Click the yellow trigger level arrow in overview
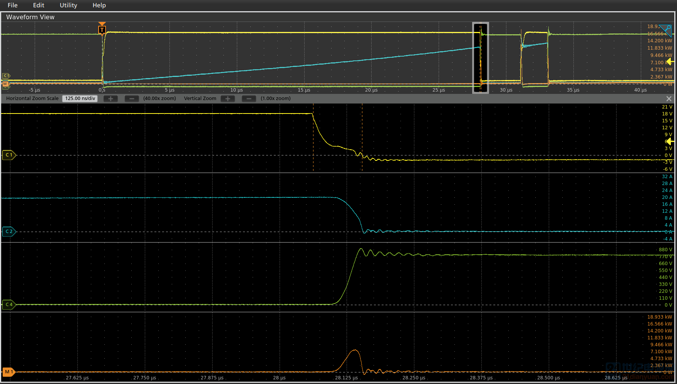 (670, 62)
